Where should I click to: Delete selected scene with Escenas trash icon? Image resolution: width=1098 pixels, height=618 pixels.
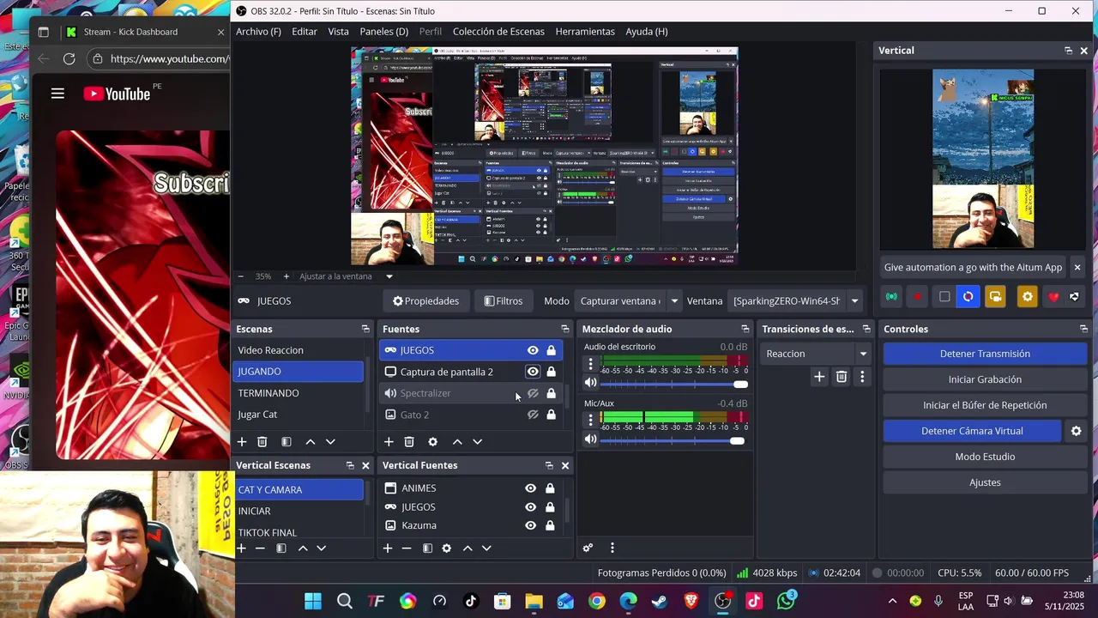(x=262, y=442)
